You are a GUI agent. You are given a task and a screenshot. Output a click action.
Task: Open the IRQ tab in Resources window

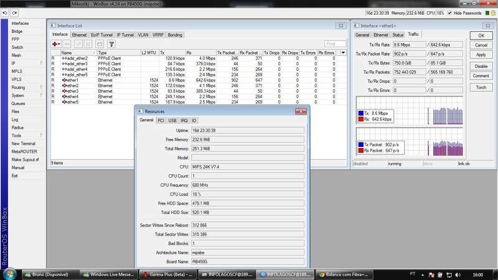tap(184, 121)
